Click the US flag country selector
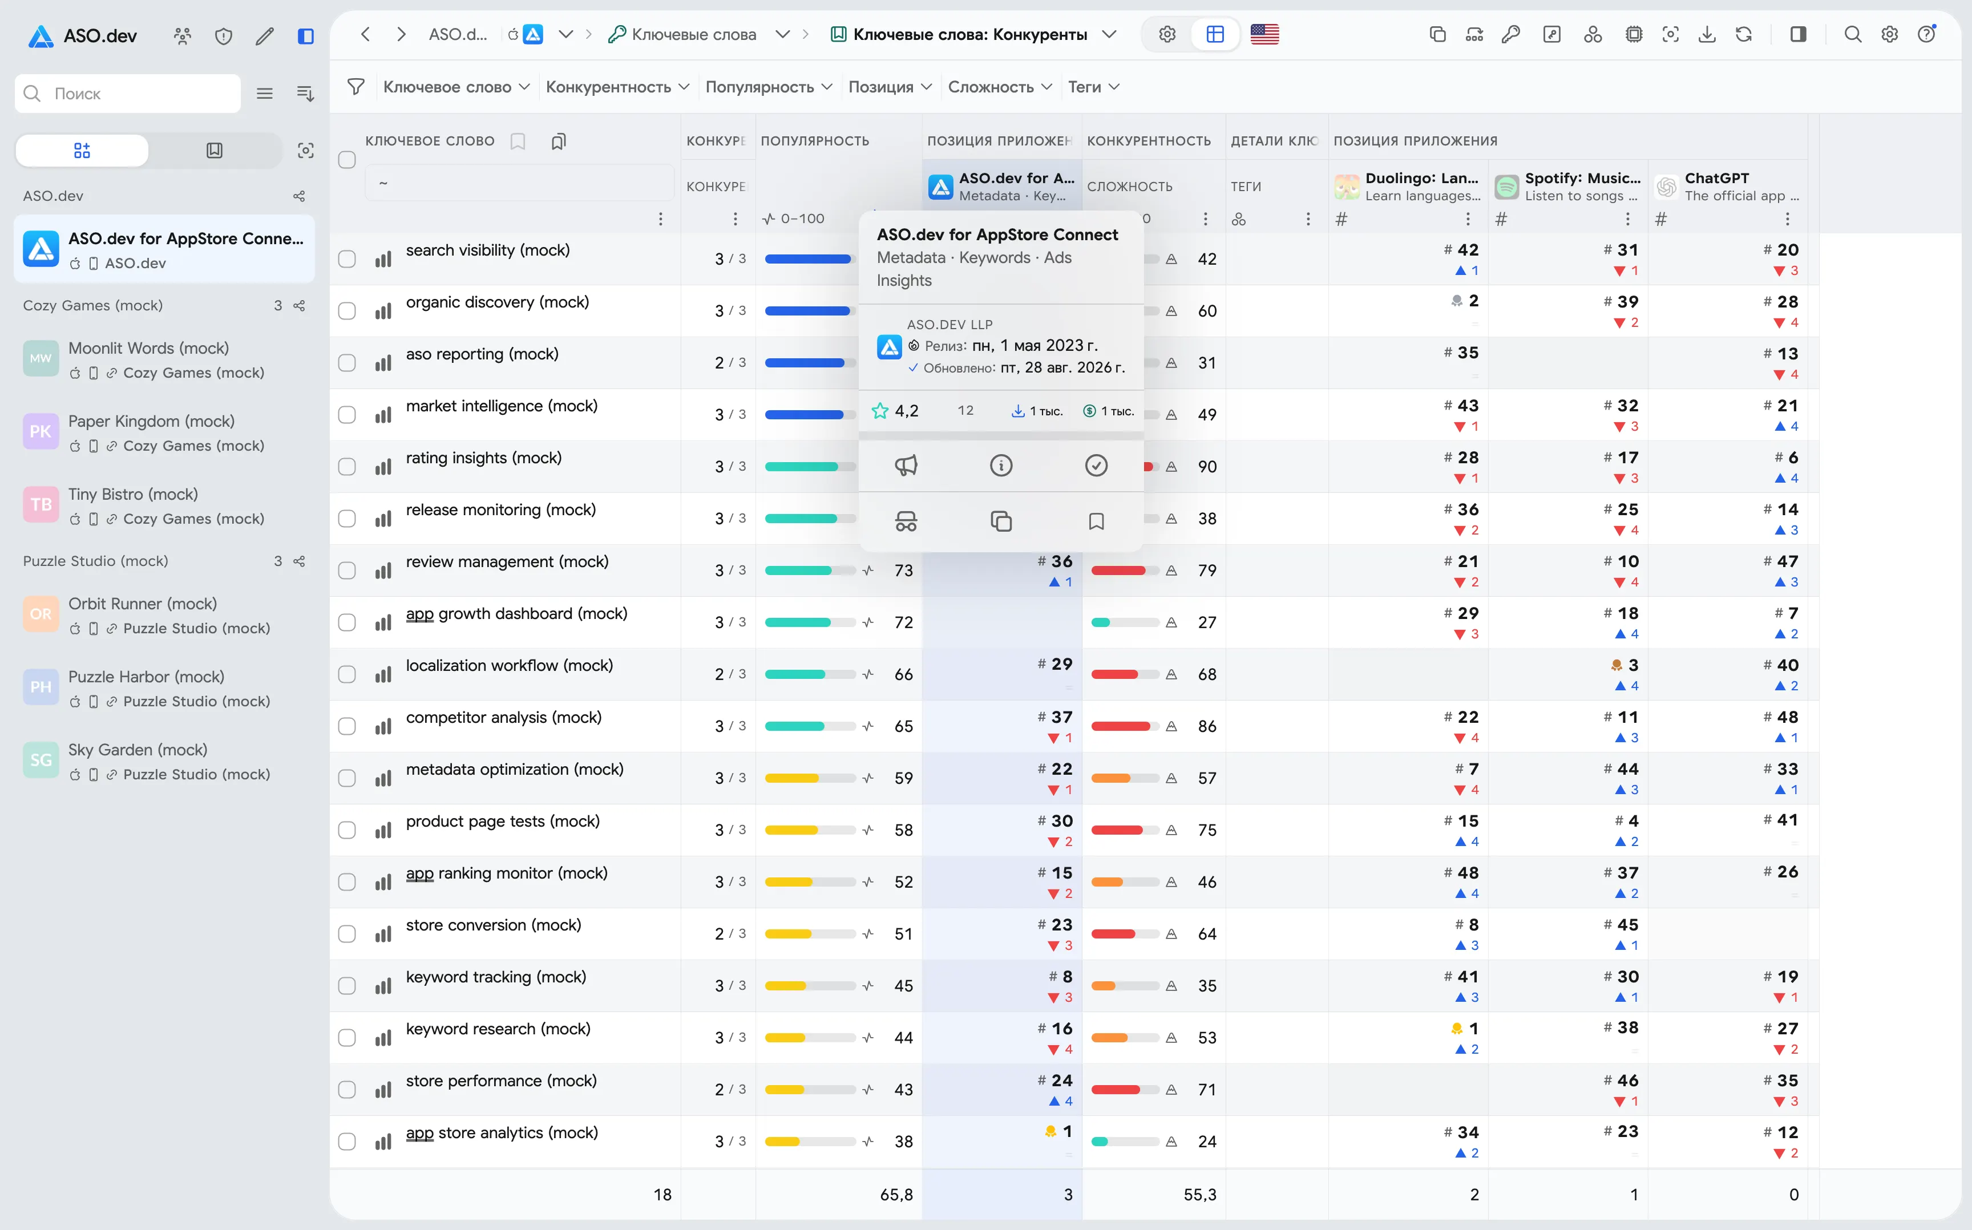Viewport: 1972px width, 1230px height. tap(1264, 34)
